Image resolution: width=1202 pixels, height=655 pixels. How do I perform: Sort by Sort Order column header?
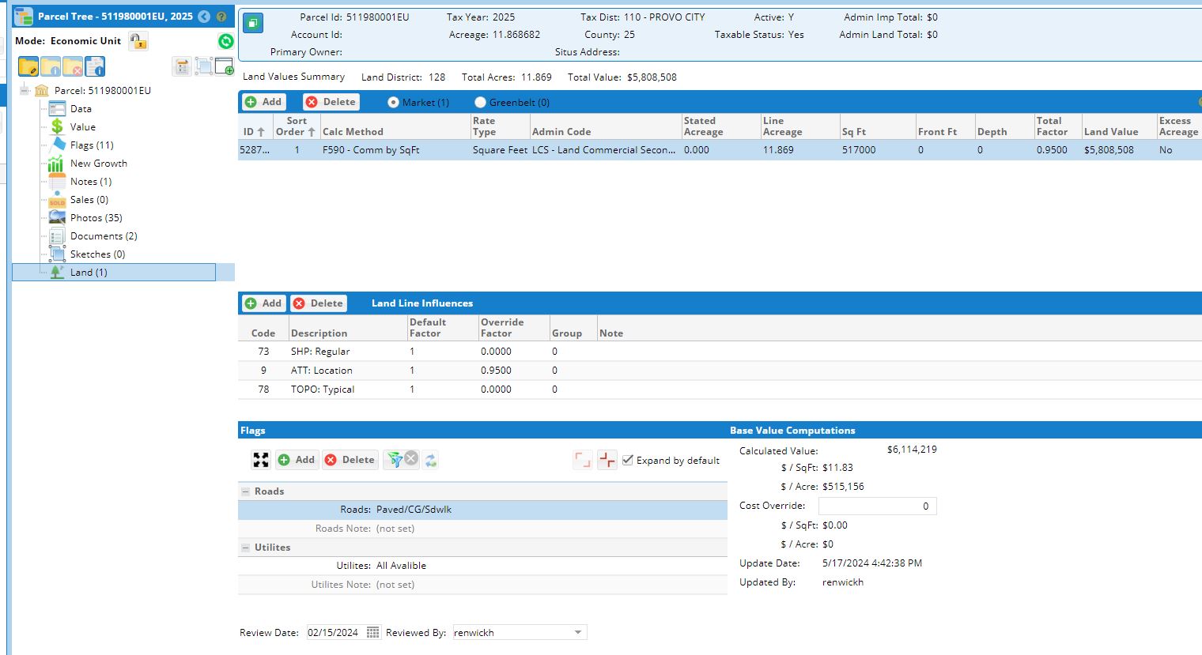point(296,126)
